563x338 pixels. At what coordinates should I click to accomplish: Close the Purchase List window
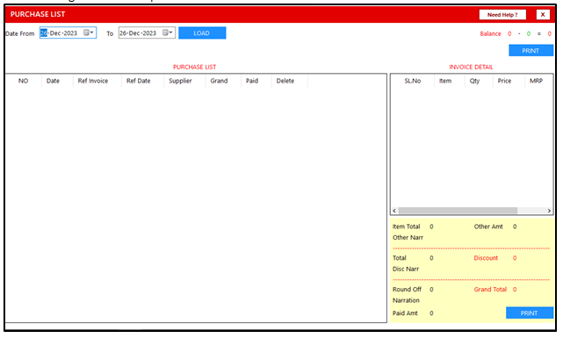543,15
